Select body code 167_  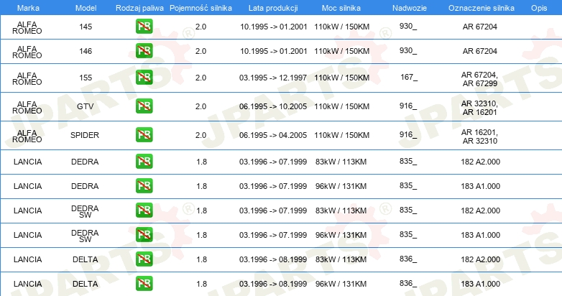coord(409,78)
